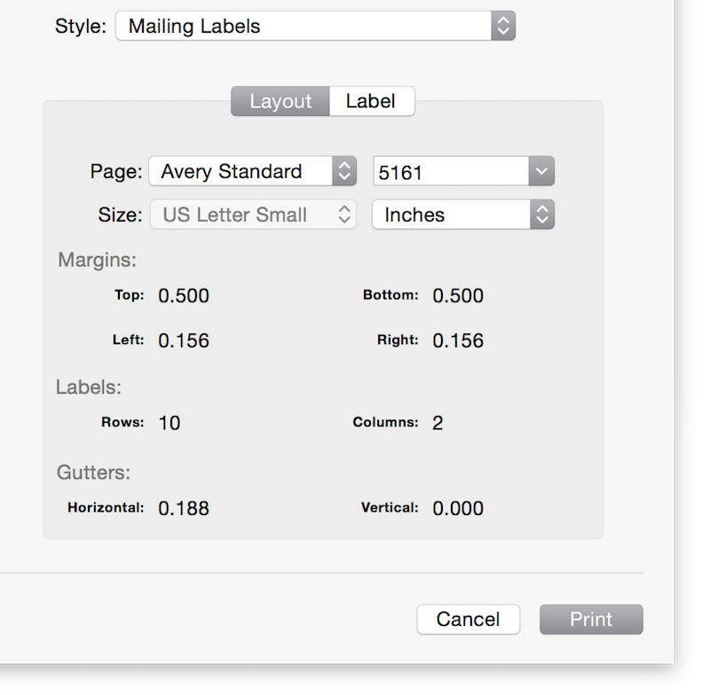Click the Bottom margin value 0.500

click(458, 296)
